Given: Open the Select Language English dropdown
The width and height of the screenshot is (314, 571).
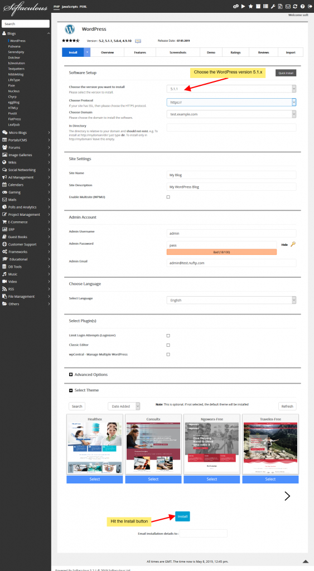Looking at the screenshot, I should [x=231, y=301].
